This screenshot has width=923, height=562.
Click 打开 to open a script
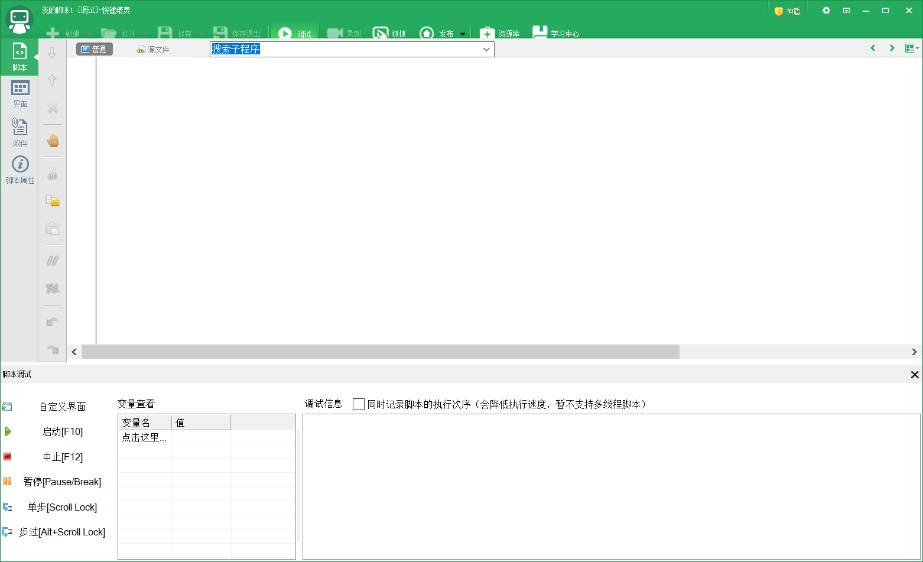coord(118,33)
